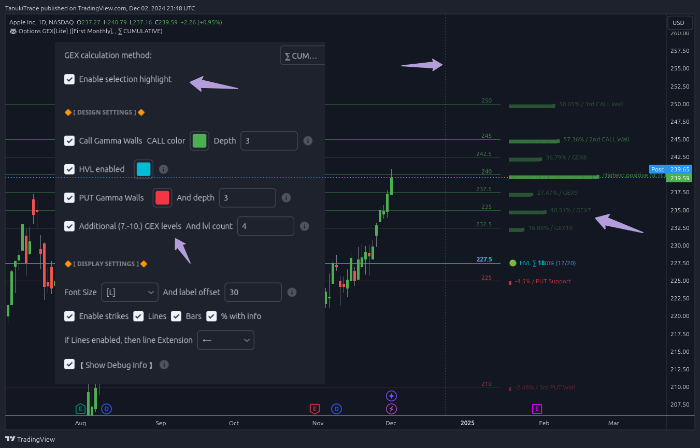Toggle the Lines checkbox
Viewport: 700px width, 448px height.
tap(138, 316)
